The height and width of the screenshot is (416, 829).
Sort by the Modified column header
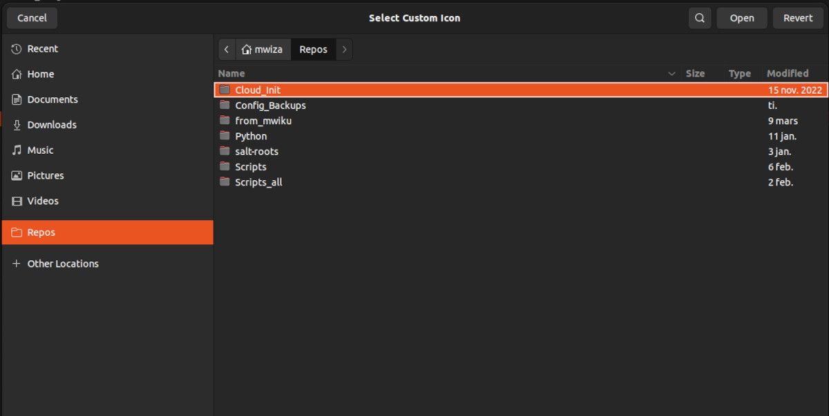pos(788,73)
